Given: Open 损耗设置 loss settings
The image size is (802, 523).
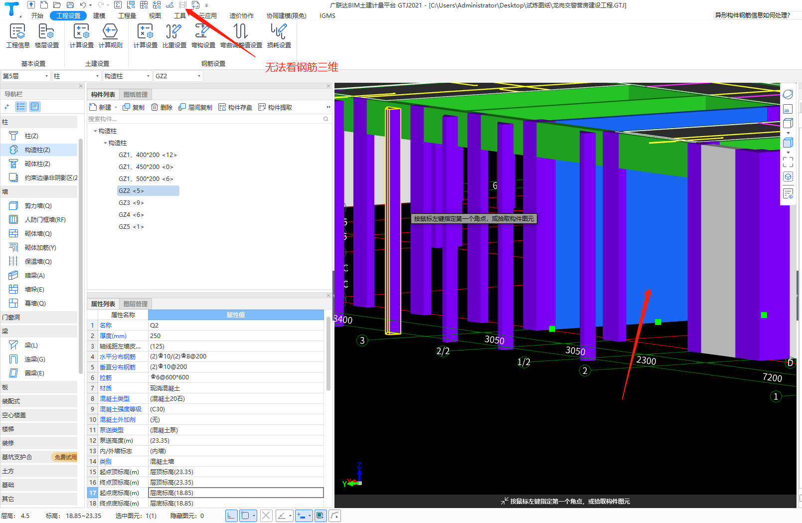Looking at the screenshot, I should pos(279,36).
